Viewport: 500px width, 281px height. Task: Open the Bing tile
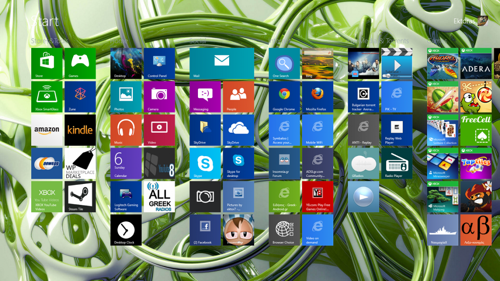click(x=317, y=63)
